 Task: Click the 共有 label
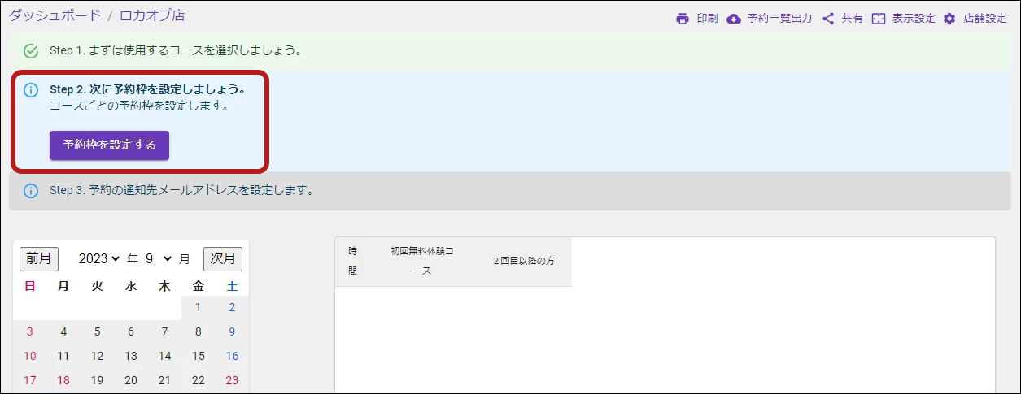pyautogui.click(x=853, y=19)
